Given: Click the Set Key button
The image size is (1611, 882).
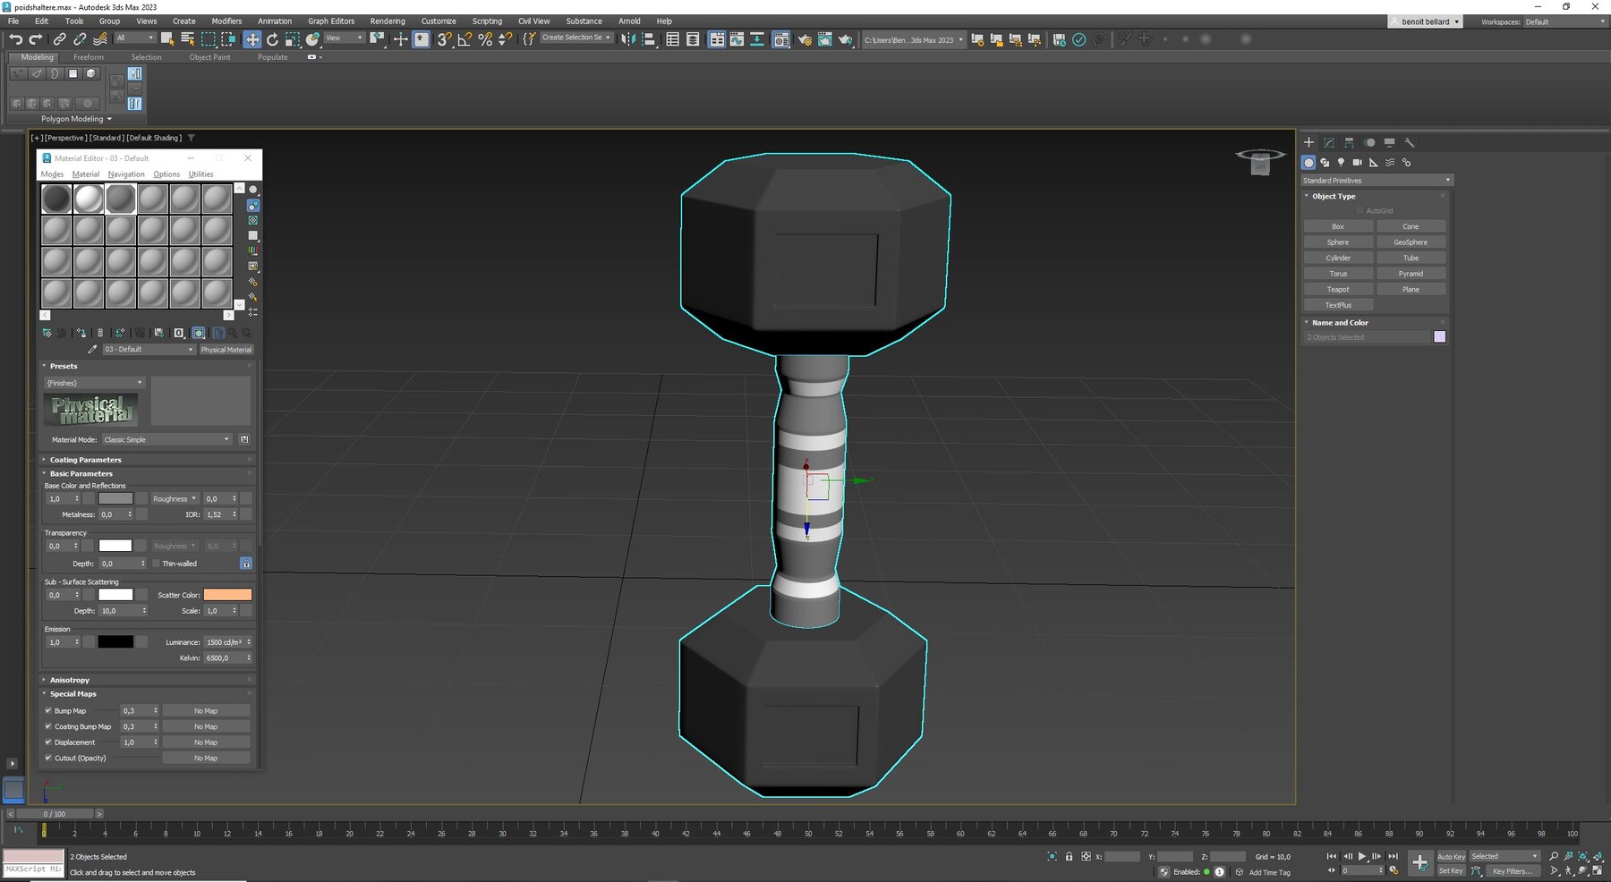Looking at the screenshot, I should pyautogui.click(x=1450, y=870).
